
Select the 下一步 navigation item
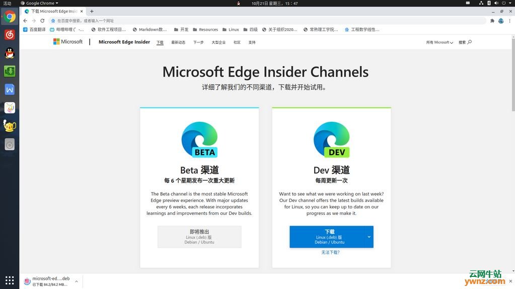[198, 42]
